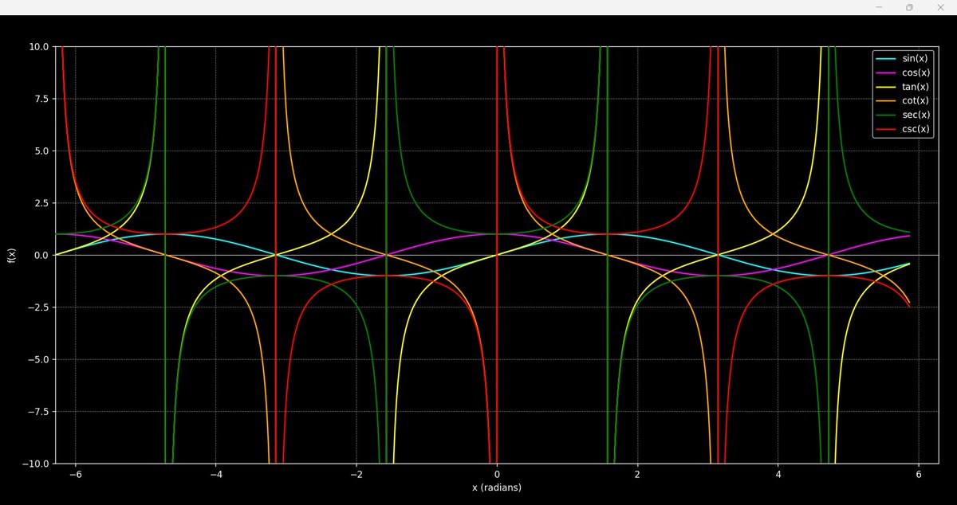This screenshot has width=957, height=505.
Task: Close the plot window
Action: 939,7
